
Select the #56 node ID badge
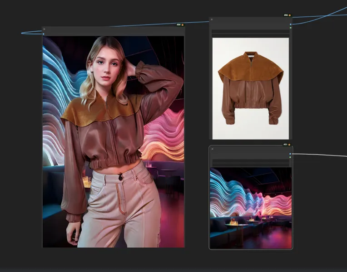tap(285, 15)
